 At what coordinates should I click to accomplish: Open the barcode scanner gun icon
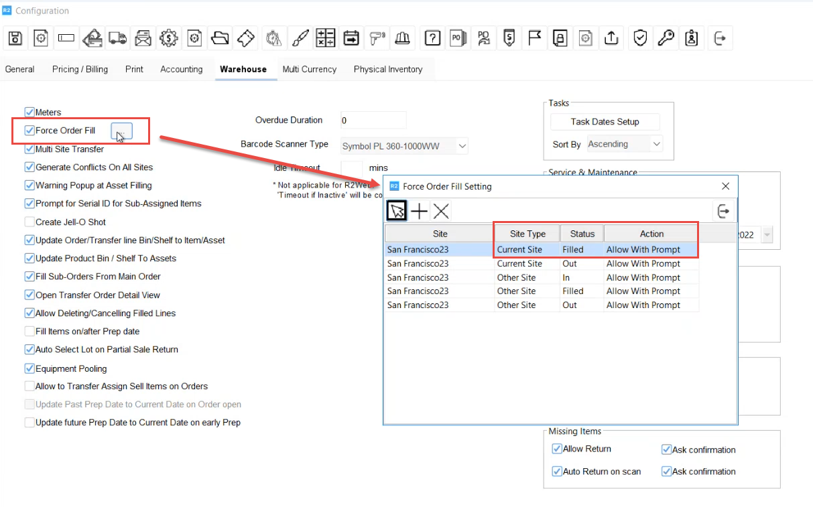377,39
